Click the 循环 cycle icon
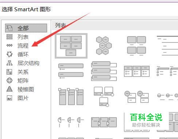178x139 pixels. (x=9, y=54)
